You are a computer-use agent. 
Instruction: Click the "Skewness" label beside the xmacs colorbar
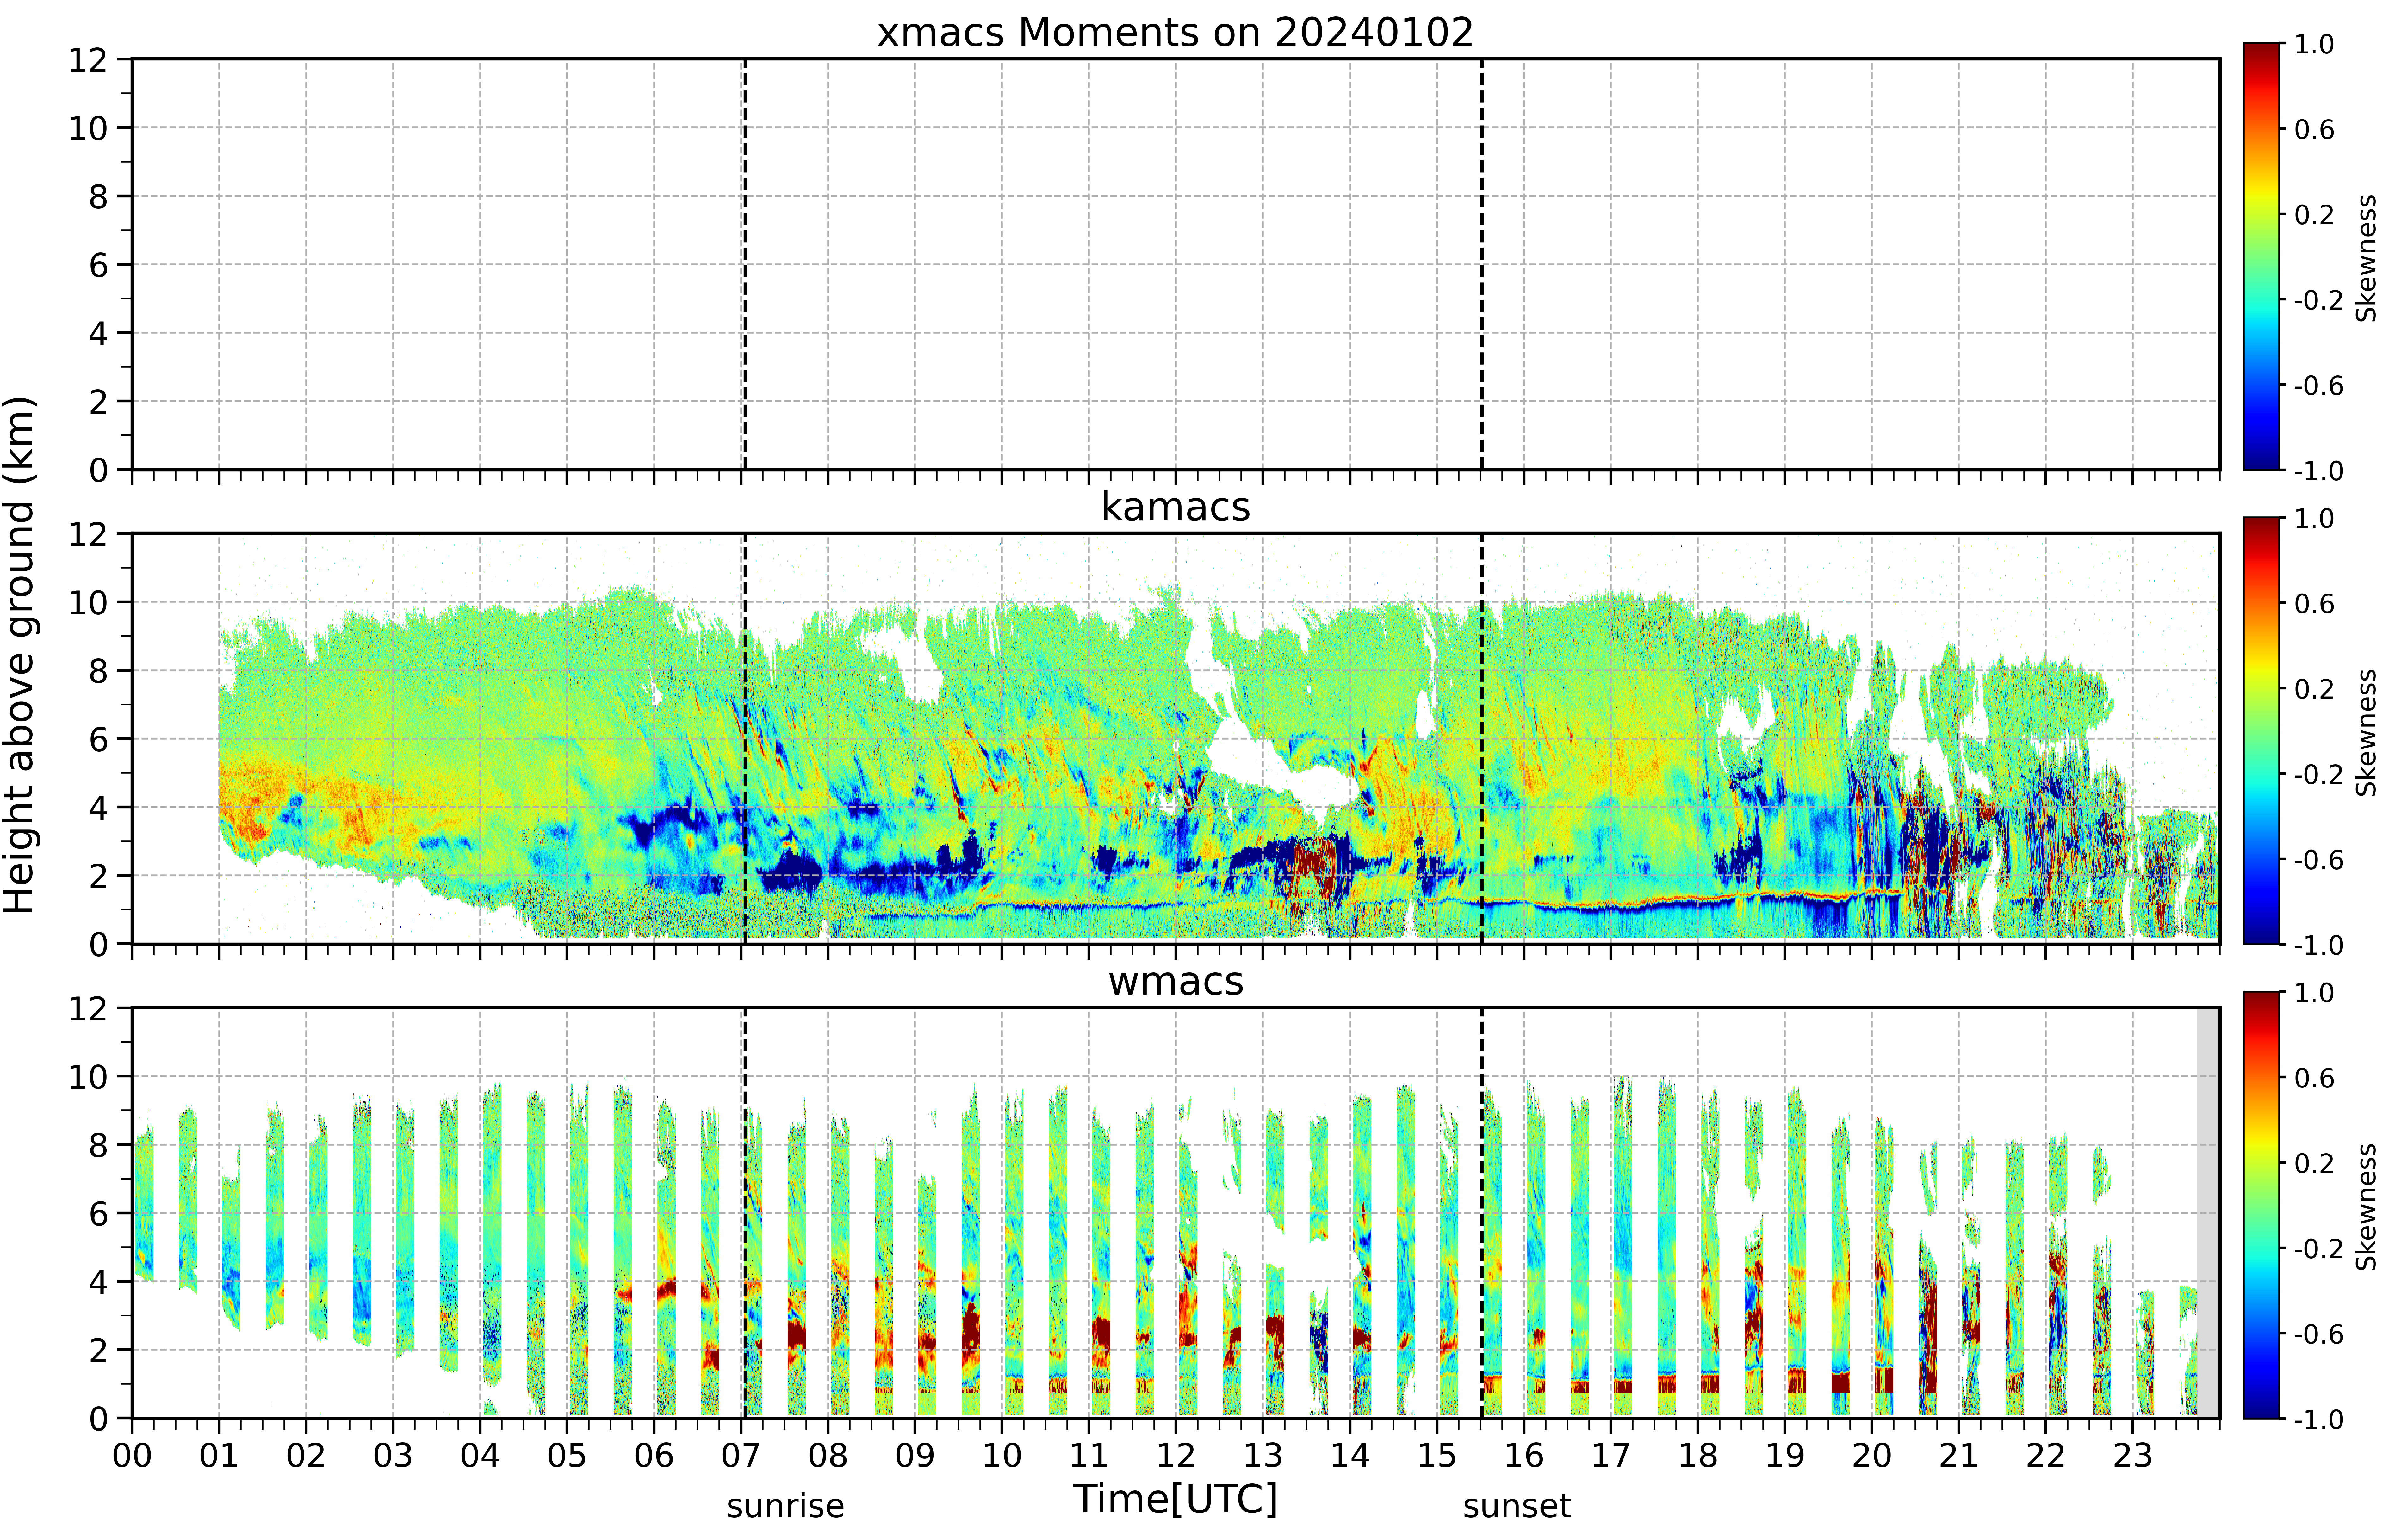point(2366,258)
